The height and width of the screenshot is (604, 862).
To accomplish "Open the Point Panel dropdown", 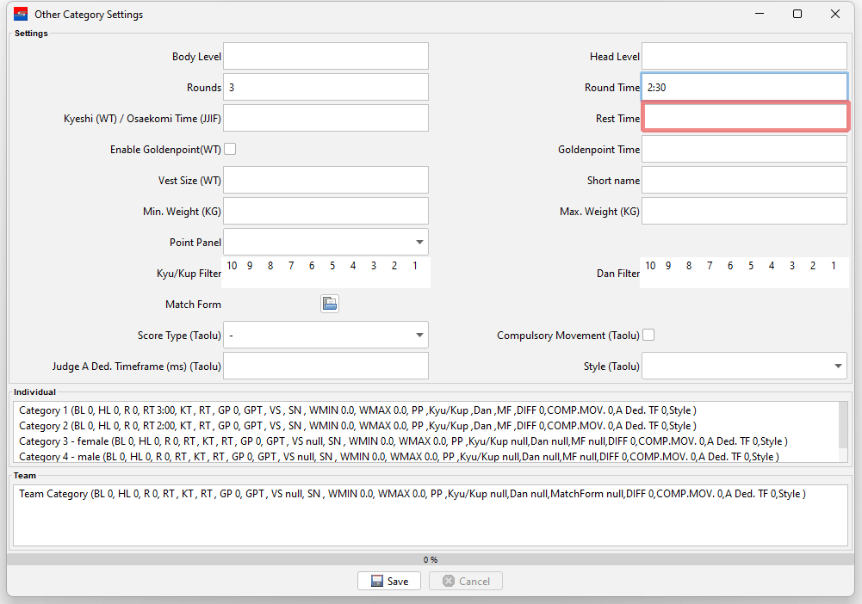I will click(x=326, y=242).
